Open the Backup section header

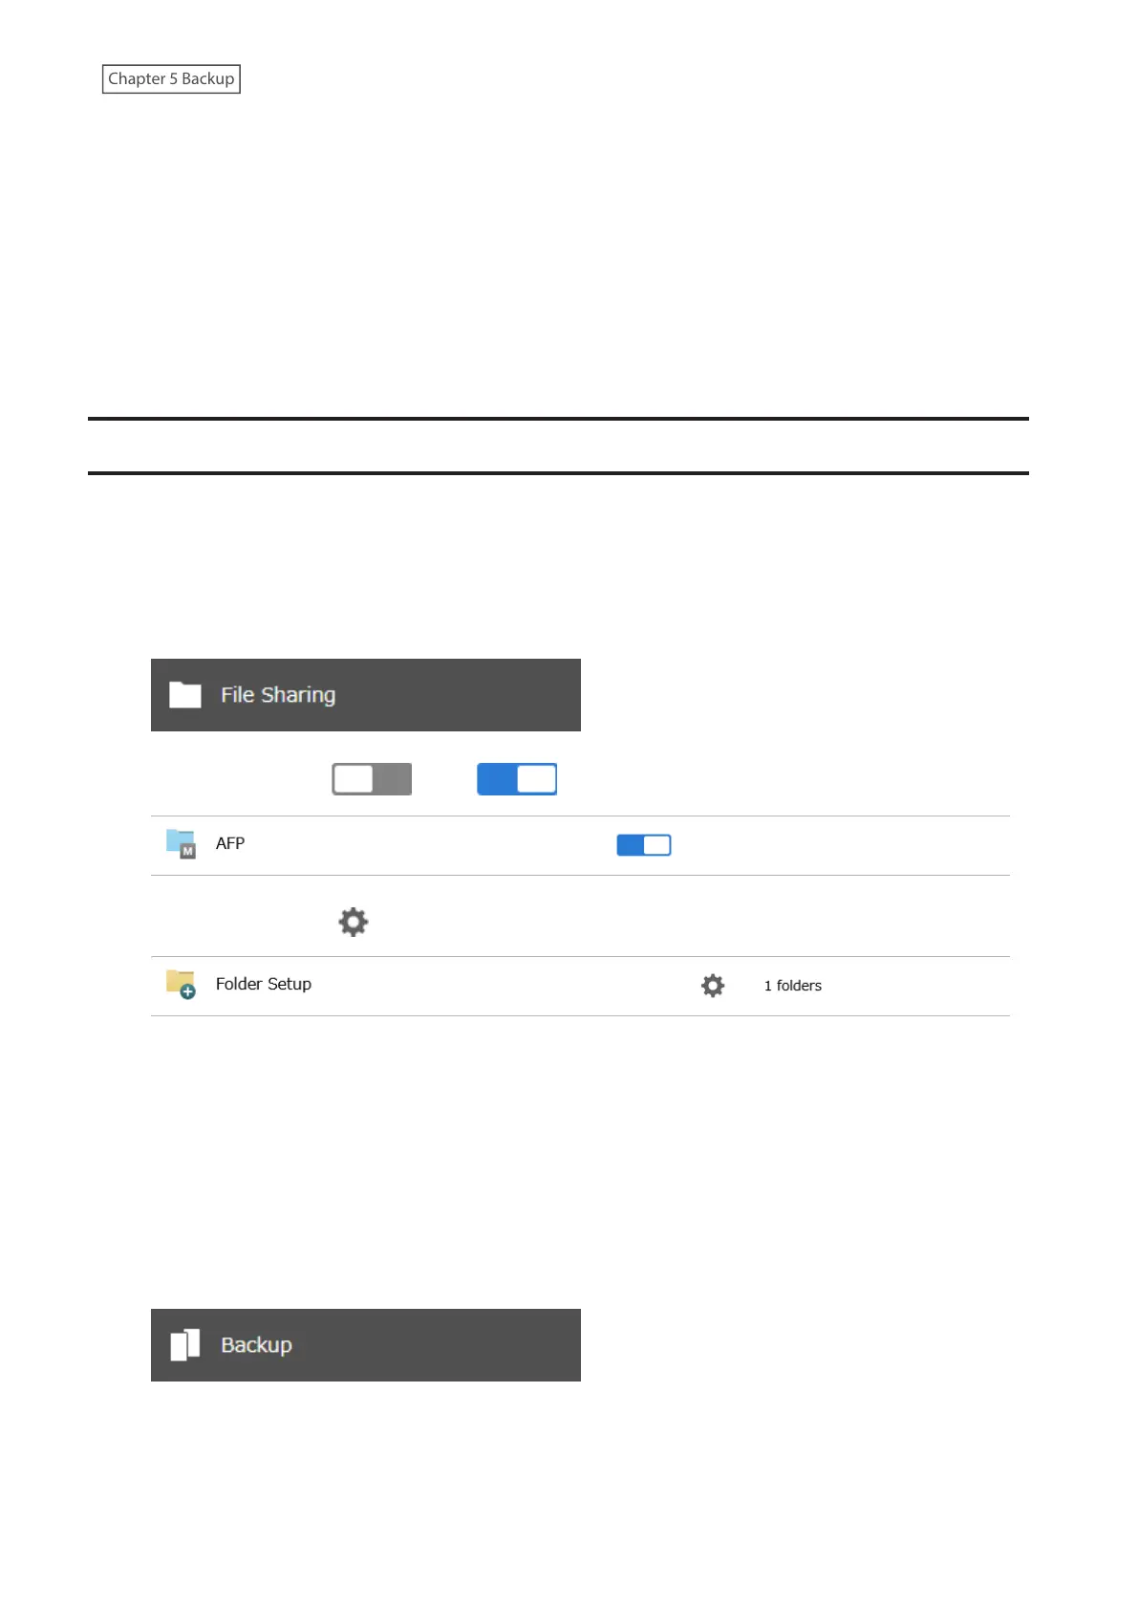[x=366, y=1345]
